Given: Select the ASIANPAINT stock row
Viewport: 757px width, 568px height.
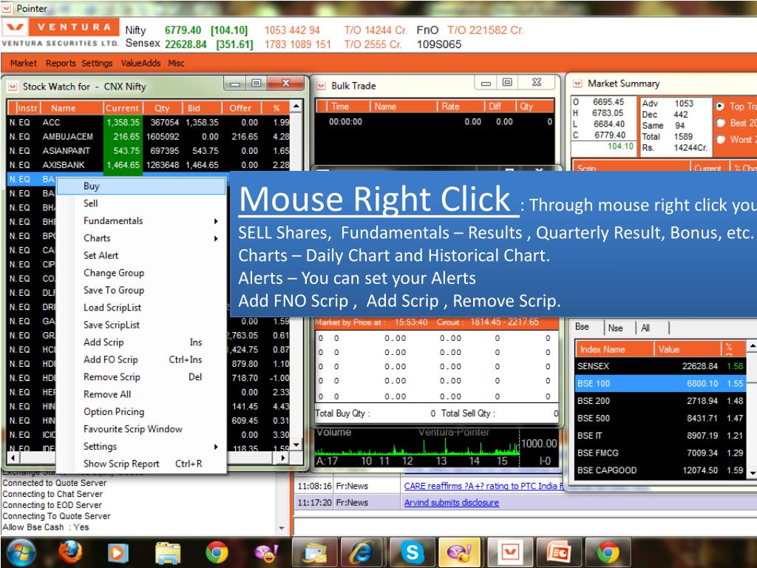Looking at the screenshot, I should 148,151.
